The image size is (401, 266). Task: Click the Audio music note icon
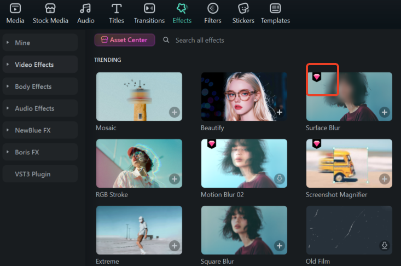point(85,9)
